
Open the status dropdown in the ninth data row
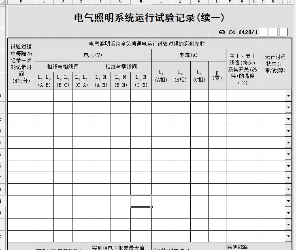tap(288, 189)
